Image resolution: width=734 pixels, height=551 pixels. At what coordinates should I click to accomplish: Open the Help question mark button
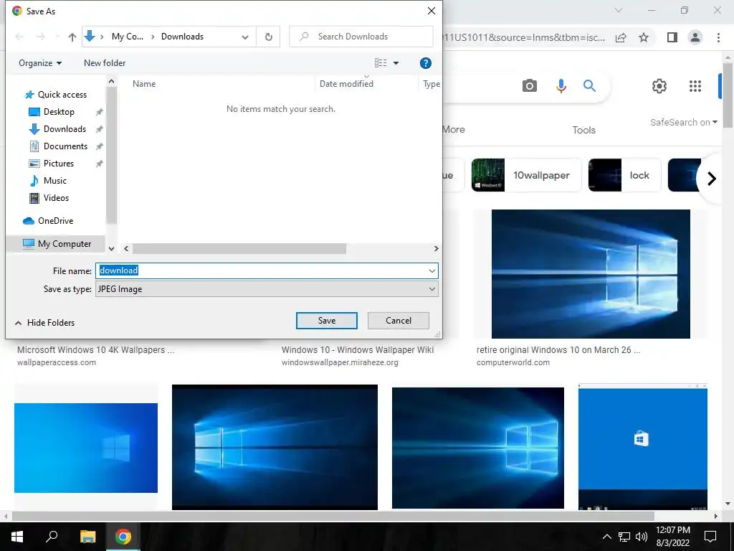(426, 63)
